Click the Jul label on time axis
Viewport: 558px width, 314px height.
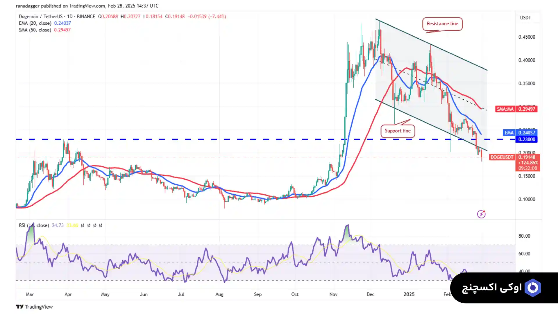pyautogui.click(x=181, y=294)
